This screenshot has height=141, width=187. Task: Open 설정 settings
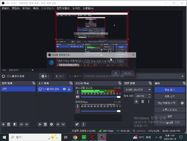pyautogui.click(x=170, y=116)
